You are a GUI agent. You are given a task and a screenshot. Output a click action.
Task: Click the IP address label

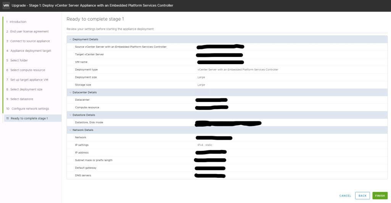pyautogui.click(x=82, y=153)
